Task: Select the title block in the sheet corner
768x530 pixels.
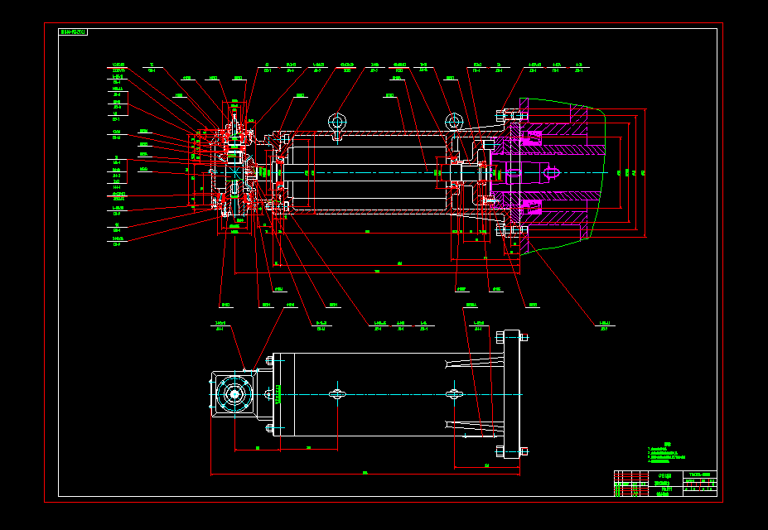Action: pos(665,484)
